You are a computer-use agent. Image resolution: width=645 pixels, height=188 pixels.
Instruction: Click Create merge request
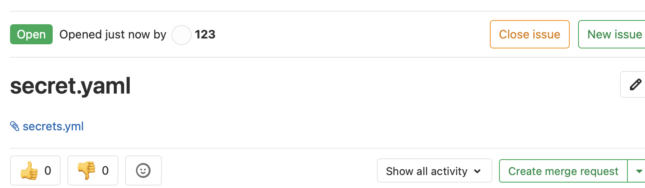(x=563, y=171)
